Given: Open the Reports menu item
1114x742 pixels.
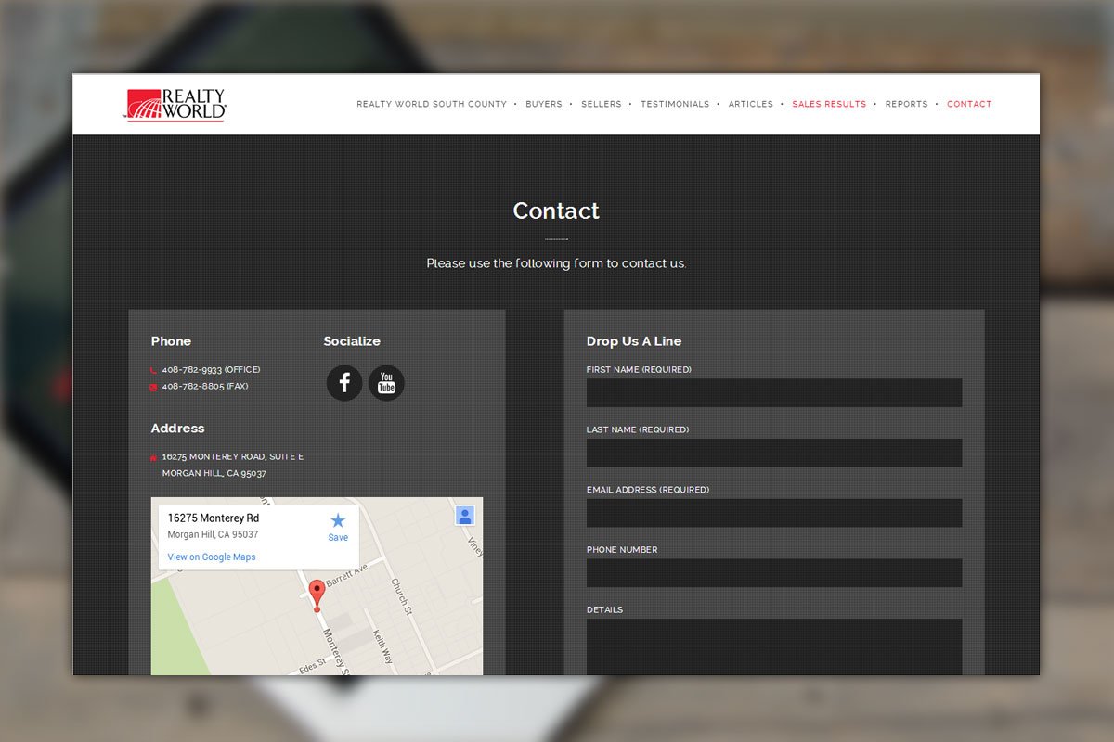Looking at the screenshot, I should click(907, 104).
